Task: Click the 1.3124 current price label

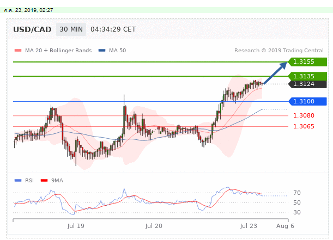Action: (x=307, y=84)
